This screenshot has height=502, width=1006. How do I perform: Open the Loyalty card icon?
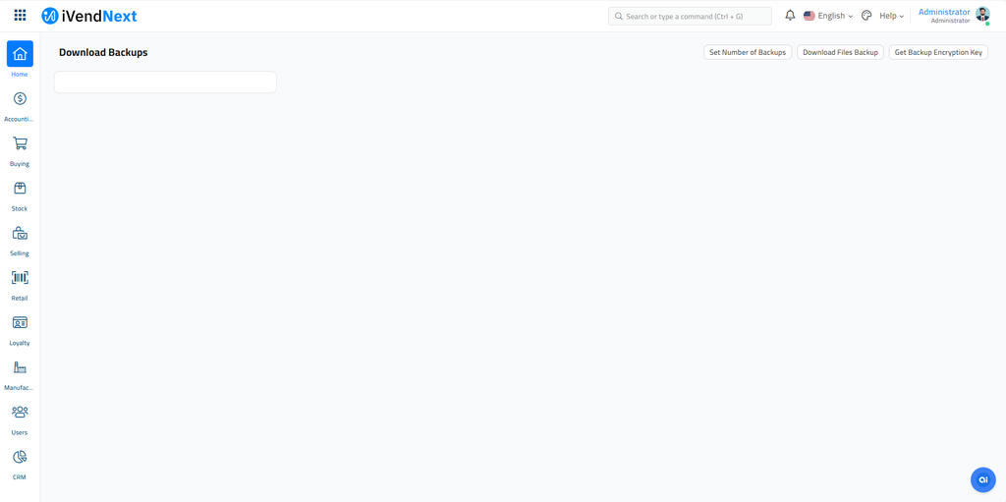(x=20, y=323)
